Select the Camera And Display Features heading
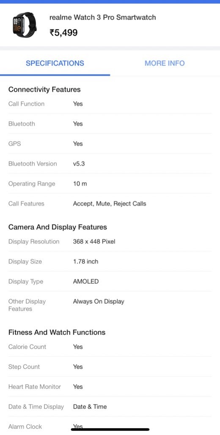Screen dimensions: 220x435 58,227
